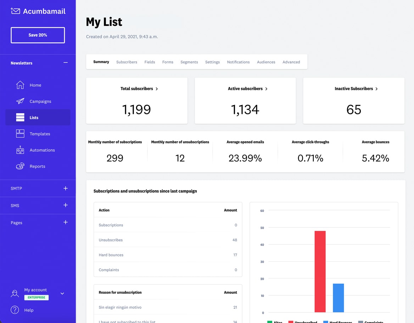Click the red Unsubscribed bar in the chart
Viewport: 414px width, 323px height.
[320, 272]
